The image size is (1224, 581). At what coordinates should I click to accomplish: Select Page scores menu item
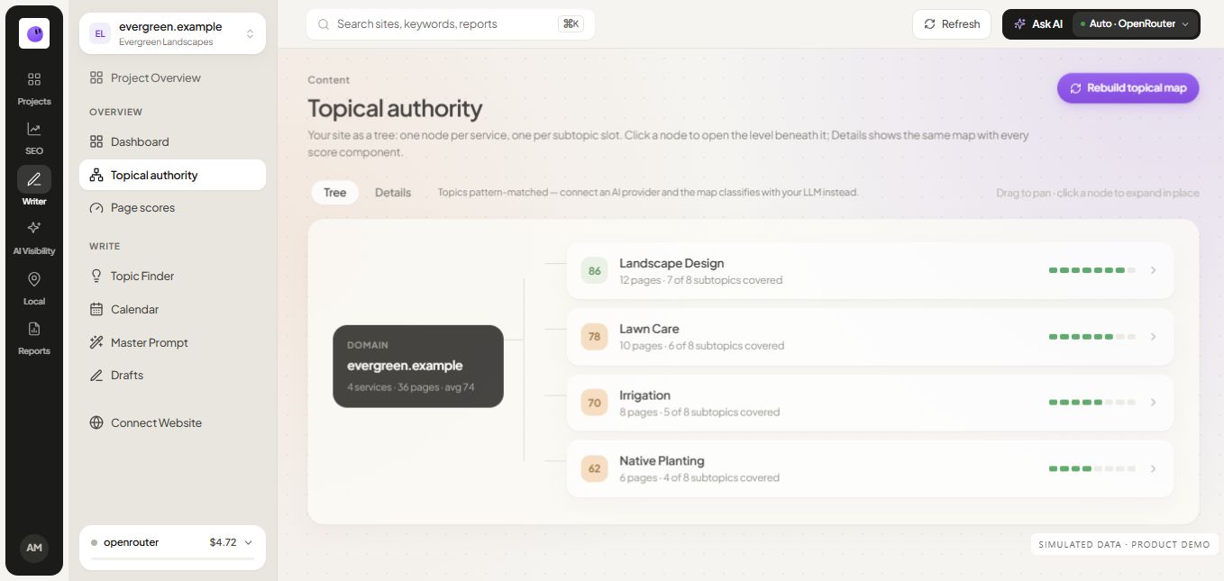[x=172, y=207]
